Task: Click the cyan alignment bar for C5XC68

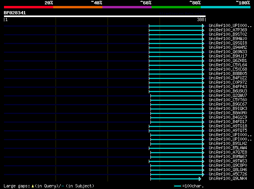Action: coord(175,70)
